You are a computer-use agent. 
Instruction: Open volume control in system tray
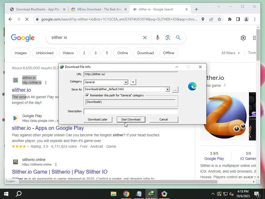(232, 194)
